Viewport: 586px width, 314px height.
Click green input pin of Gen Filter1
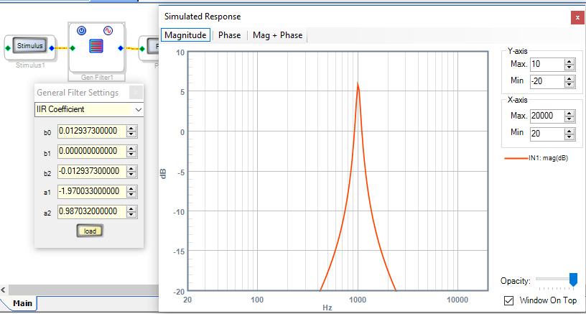pos(73,48)
